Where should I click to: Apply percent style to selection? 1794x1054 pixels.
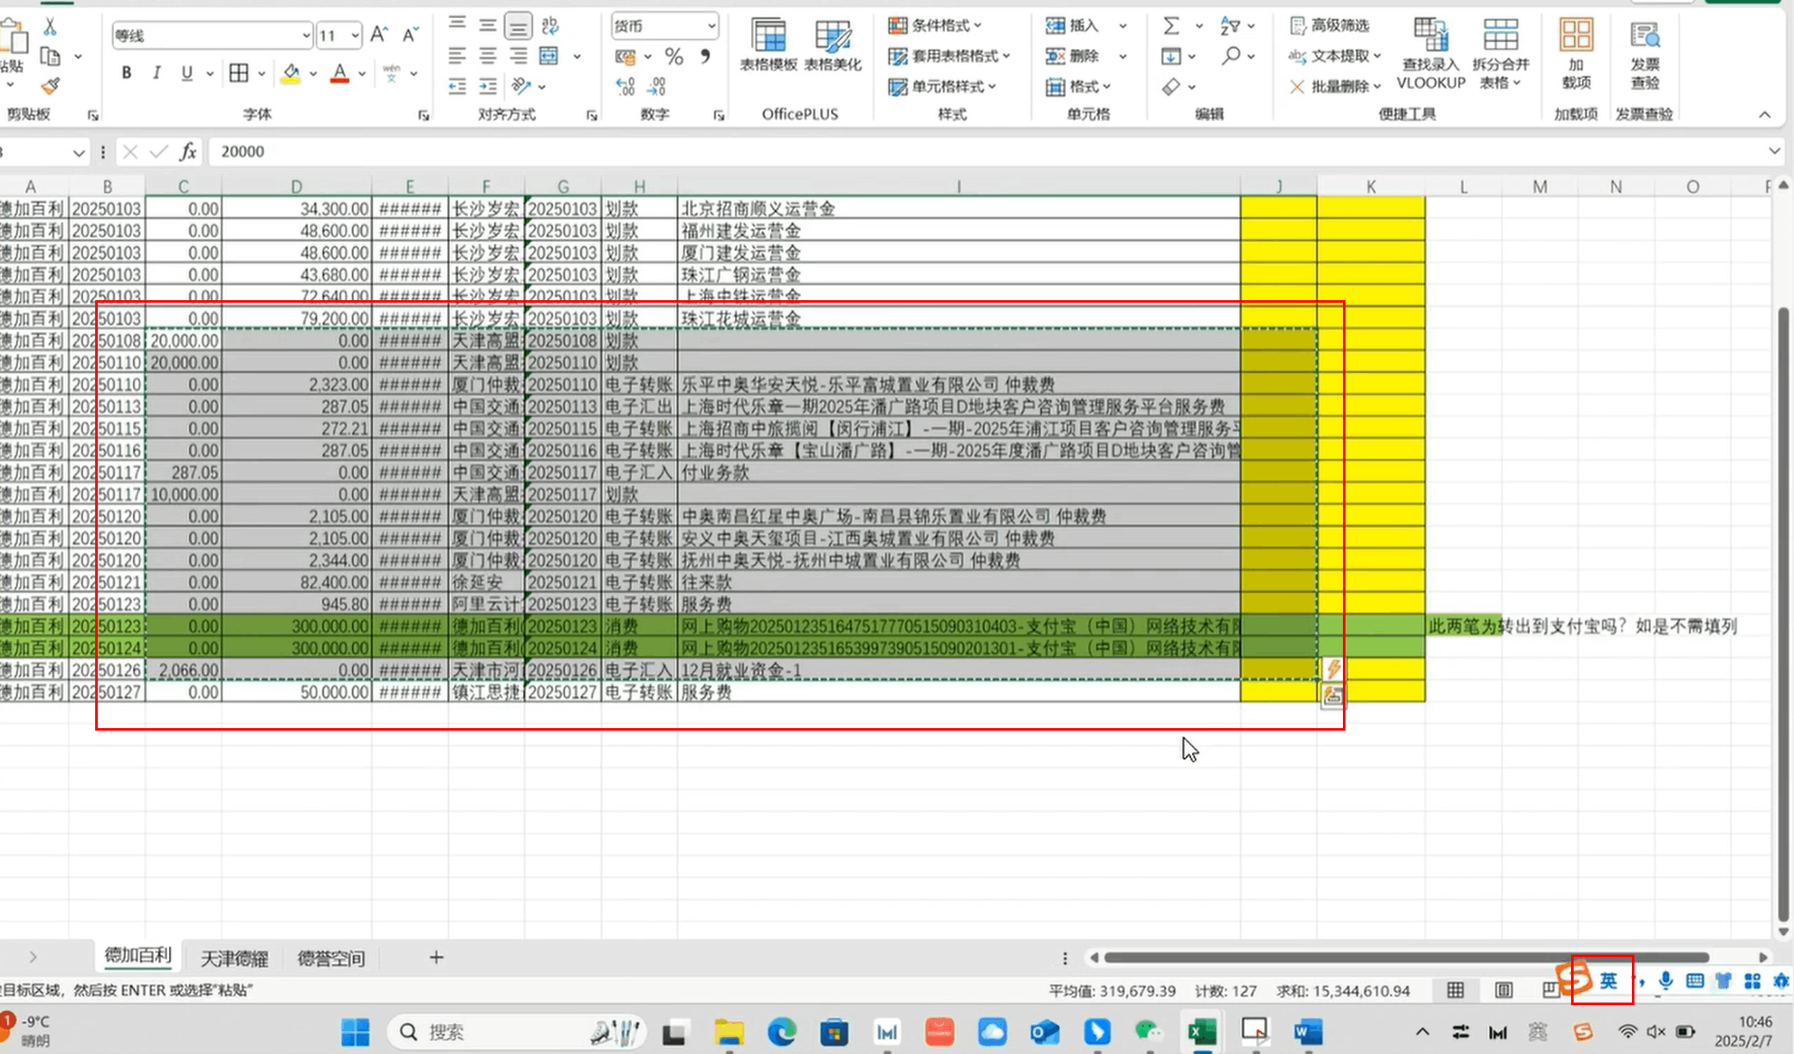pos(675,57)
